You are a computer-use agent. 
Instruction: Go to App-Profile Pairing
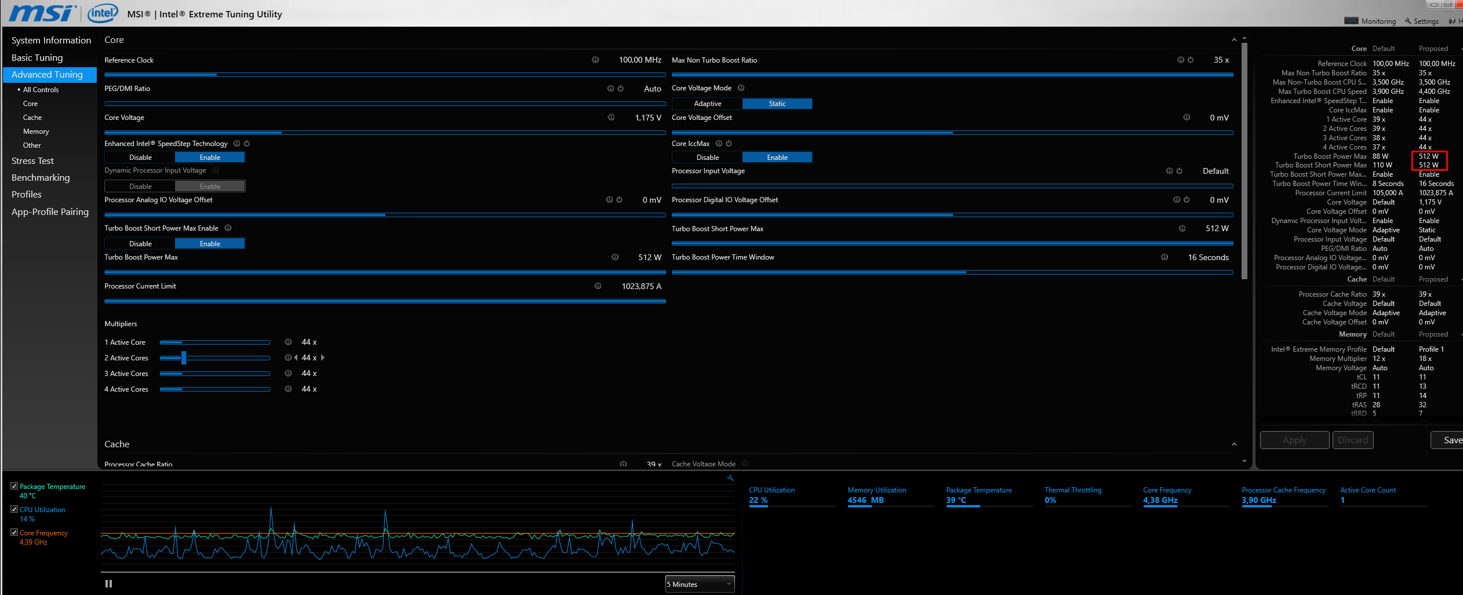(x=50, y=212)
